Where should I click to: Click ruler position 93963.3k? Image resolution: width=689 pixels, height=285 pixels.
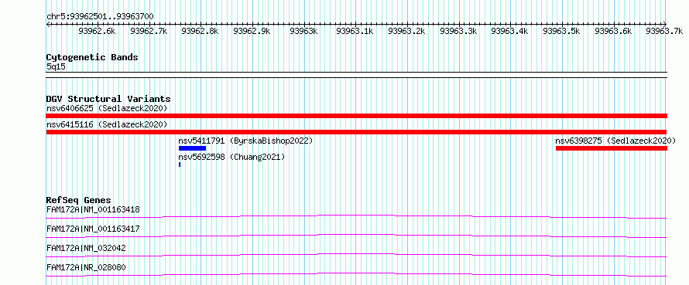tap(458, 31)
